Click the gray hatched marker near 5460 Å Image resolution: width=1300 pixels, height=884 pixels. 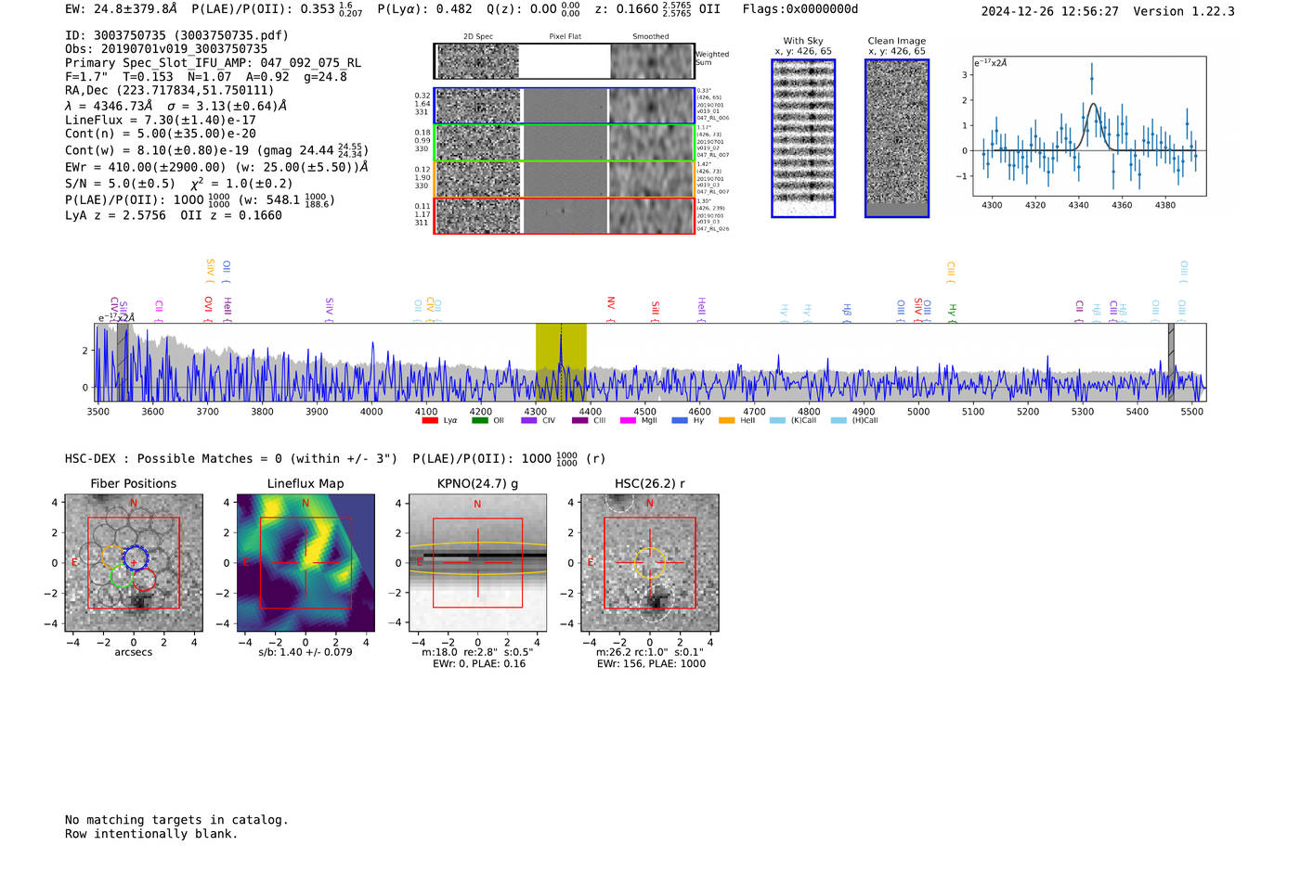pos(1171,362)
